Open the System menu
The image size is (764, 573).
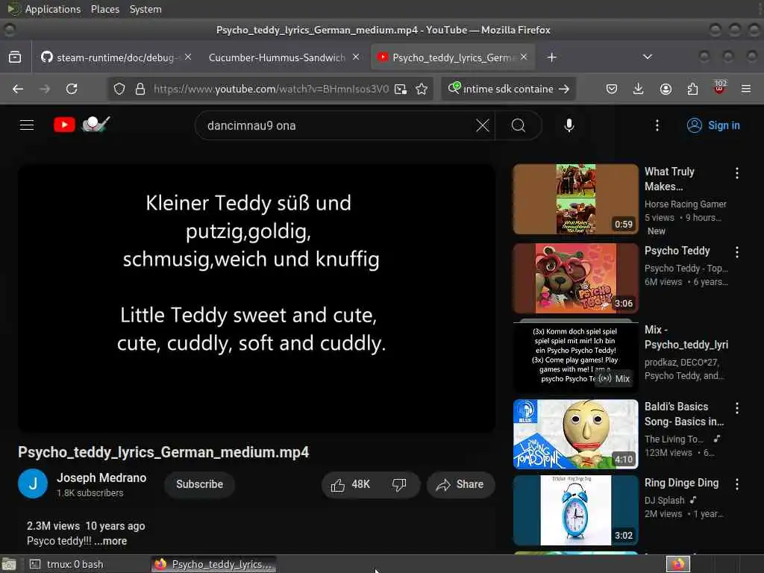[145, 9]
